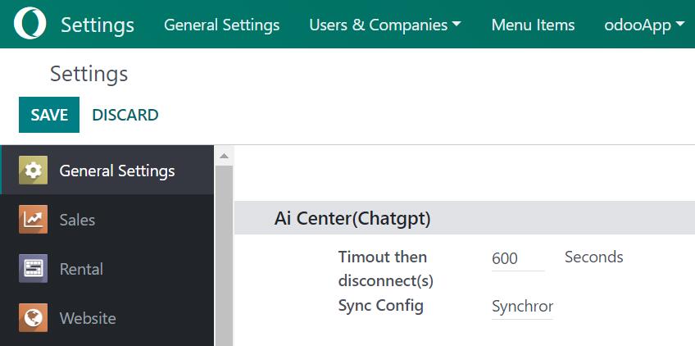The width and height of the screenshot is (695, 346).
Task: Click the Ai Center(Chatgpt) section header
Action: tap(352, 219)
